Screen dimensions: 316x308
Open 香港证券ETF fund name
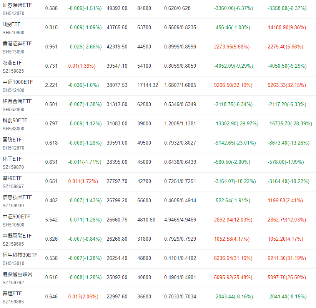[x=17, y=43]
